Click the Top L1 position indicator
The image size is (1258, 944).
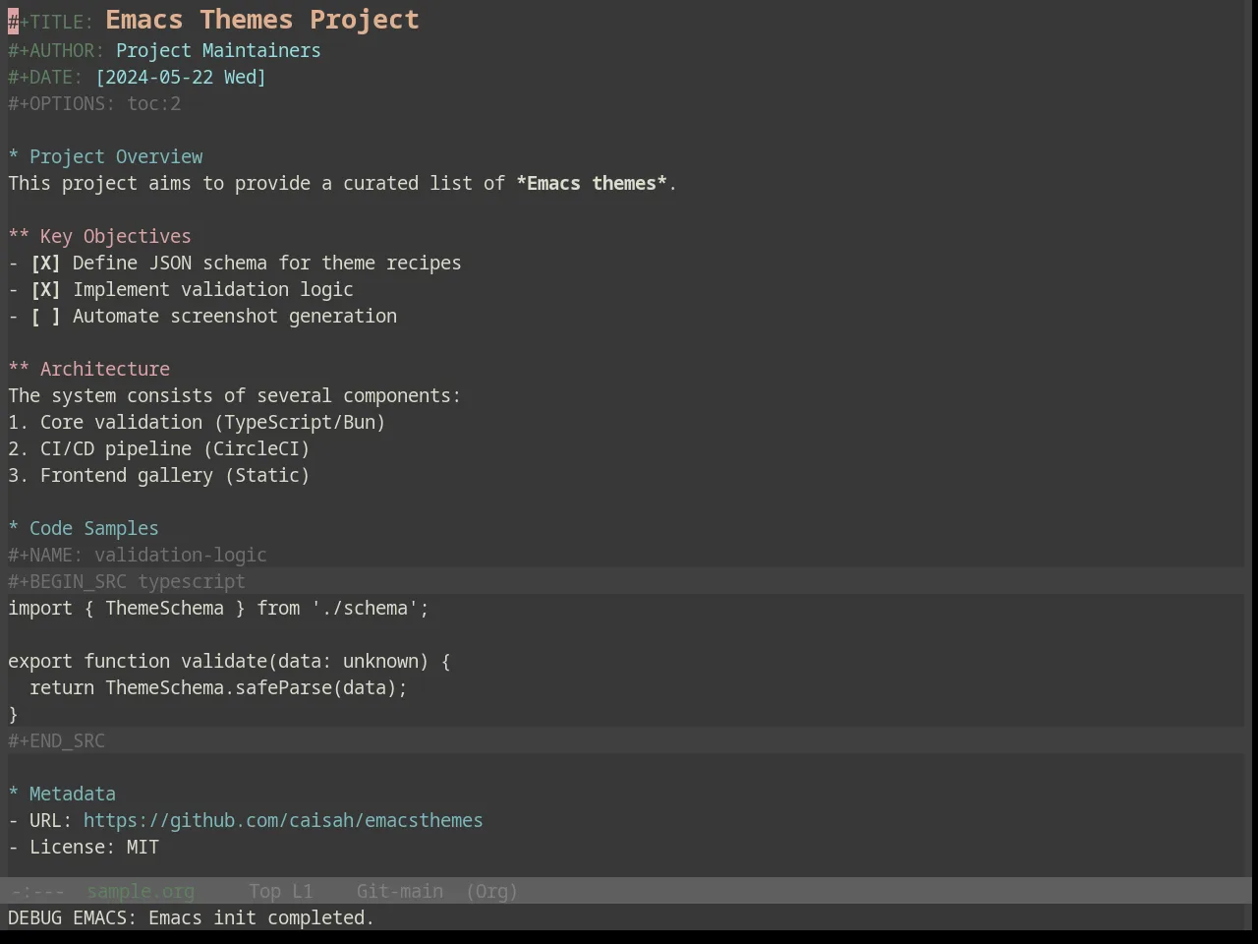[x=281, y=892]
